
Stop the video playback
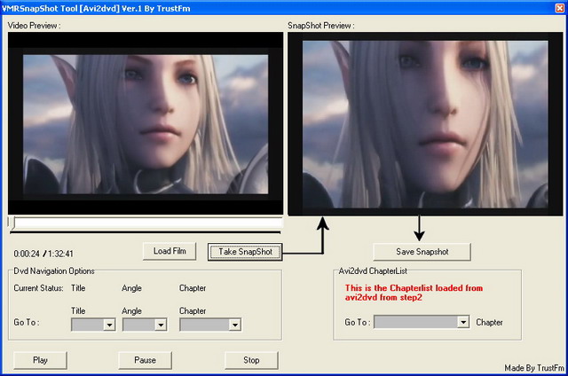251,360
